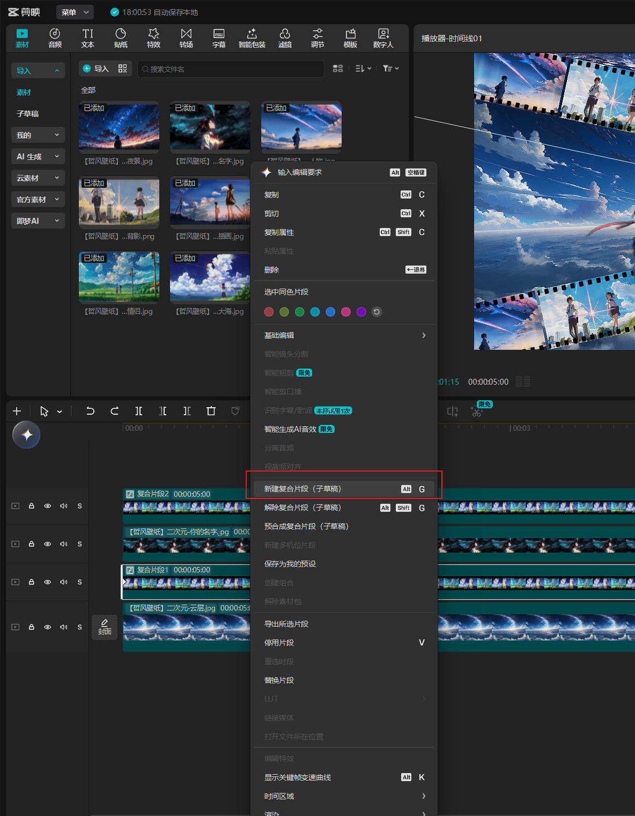Lock the 你的名字 image track
Viewport: 635px width, 816px height.
[32, 544]
